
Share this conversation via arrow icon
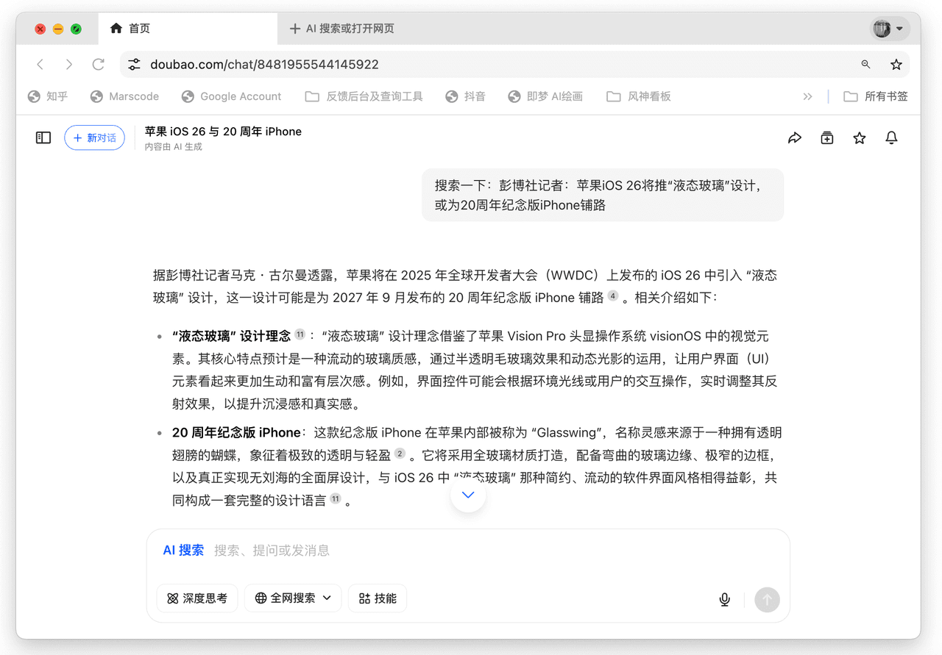click(x=795, y=138)
